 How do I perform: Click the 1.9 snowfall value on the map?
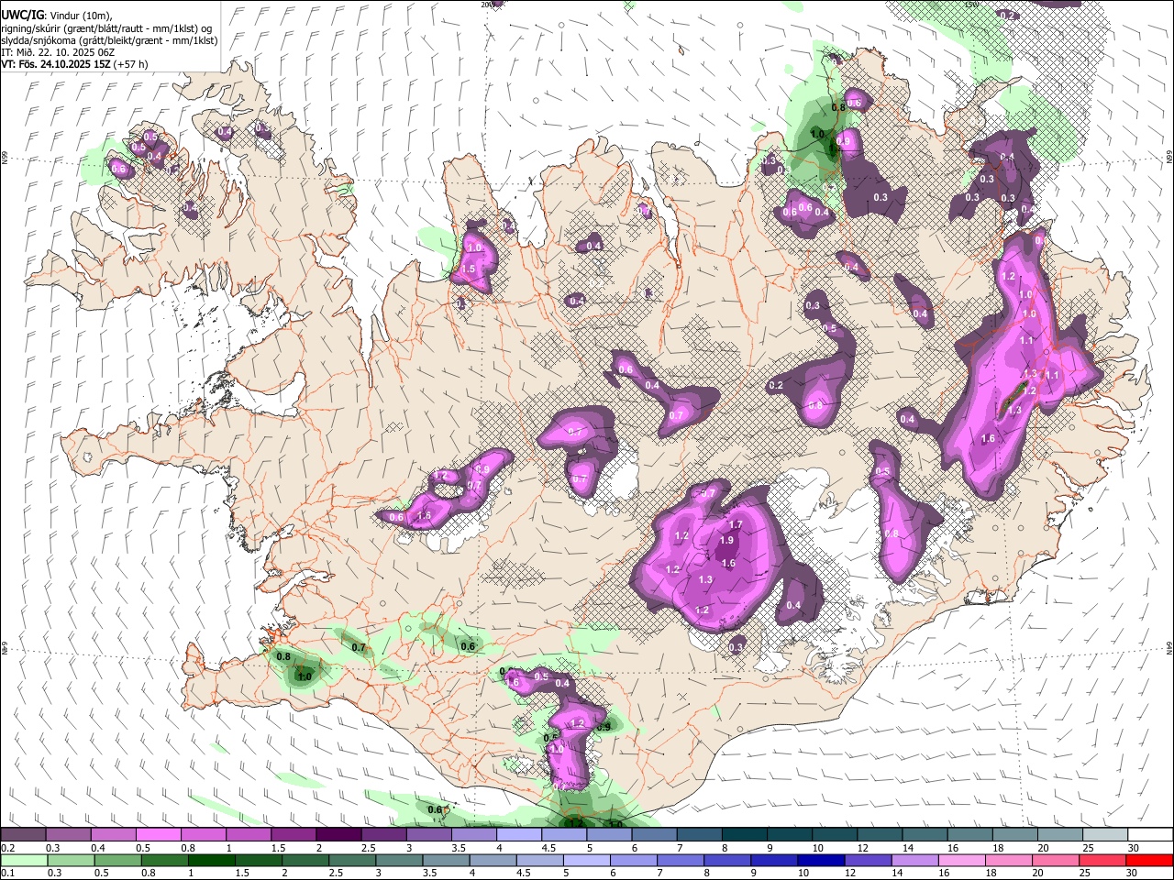coord(726,541)
